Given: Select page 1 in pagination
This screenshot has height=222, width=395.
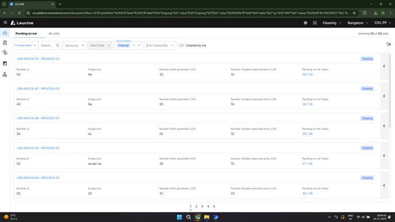Looking at the screenshot, I should (191, 207).
